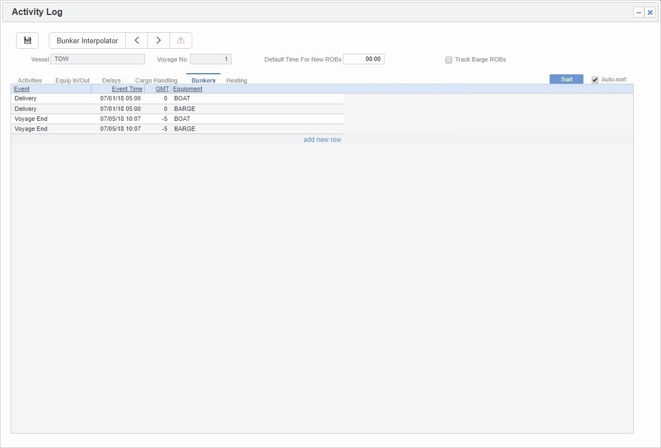View the Heating tab
This screenshot has width=661, height=448.
coord(237,80)
